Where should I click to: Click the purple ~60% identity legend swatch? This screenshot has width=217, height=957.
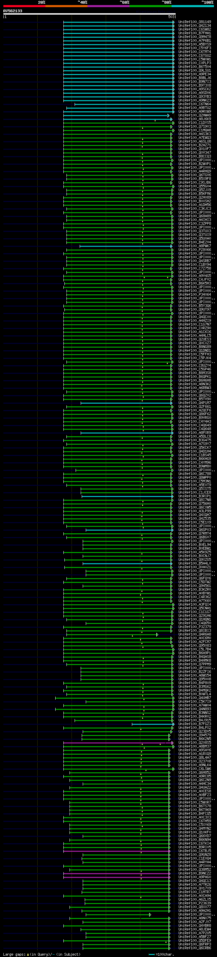pos(108,6)
